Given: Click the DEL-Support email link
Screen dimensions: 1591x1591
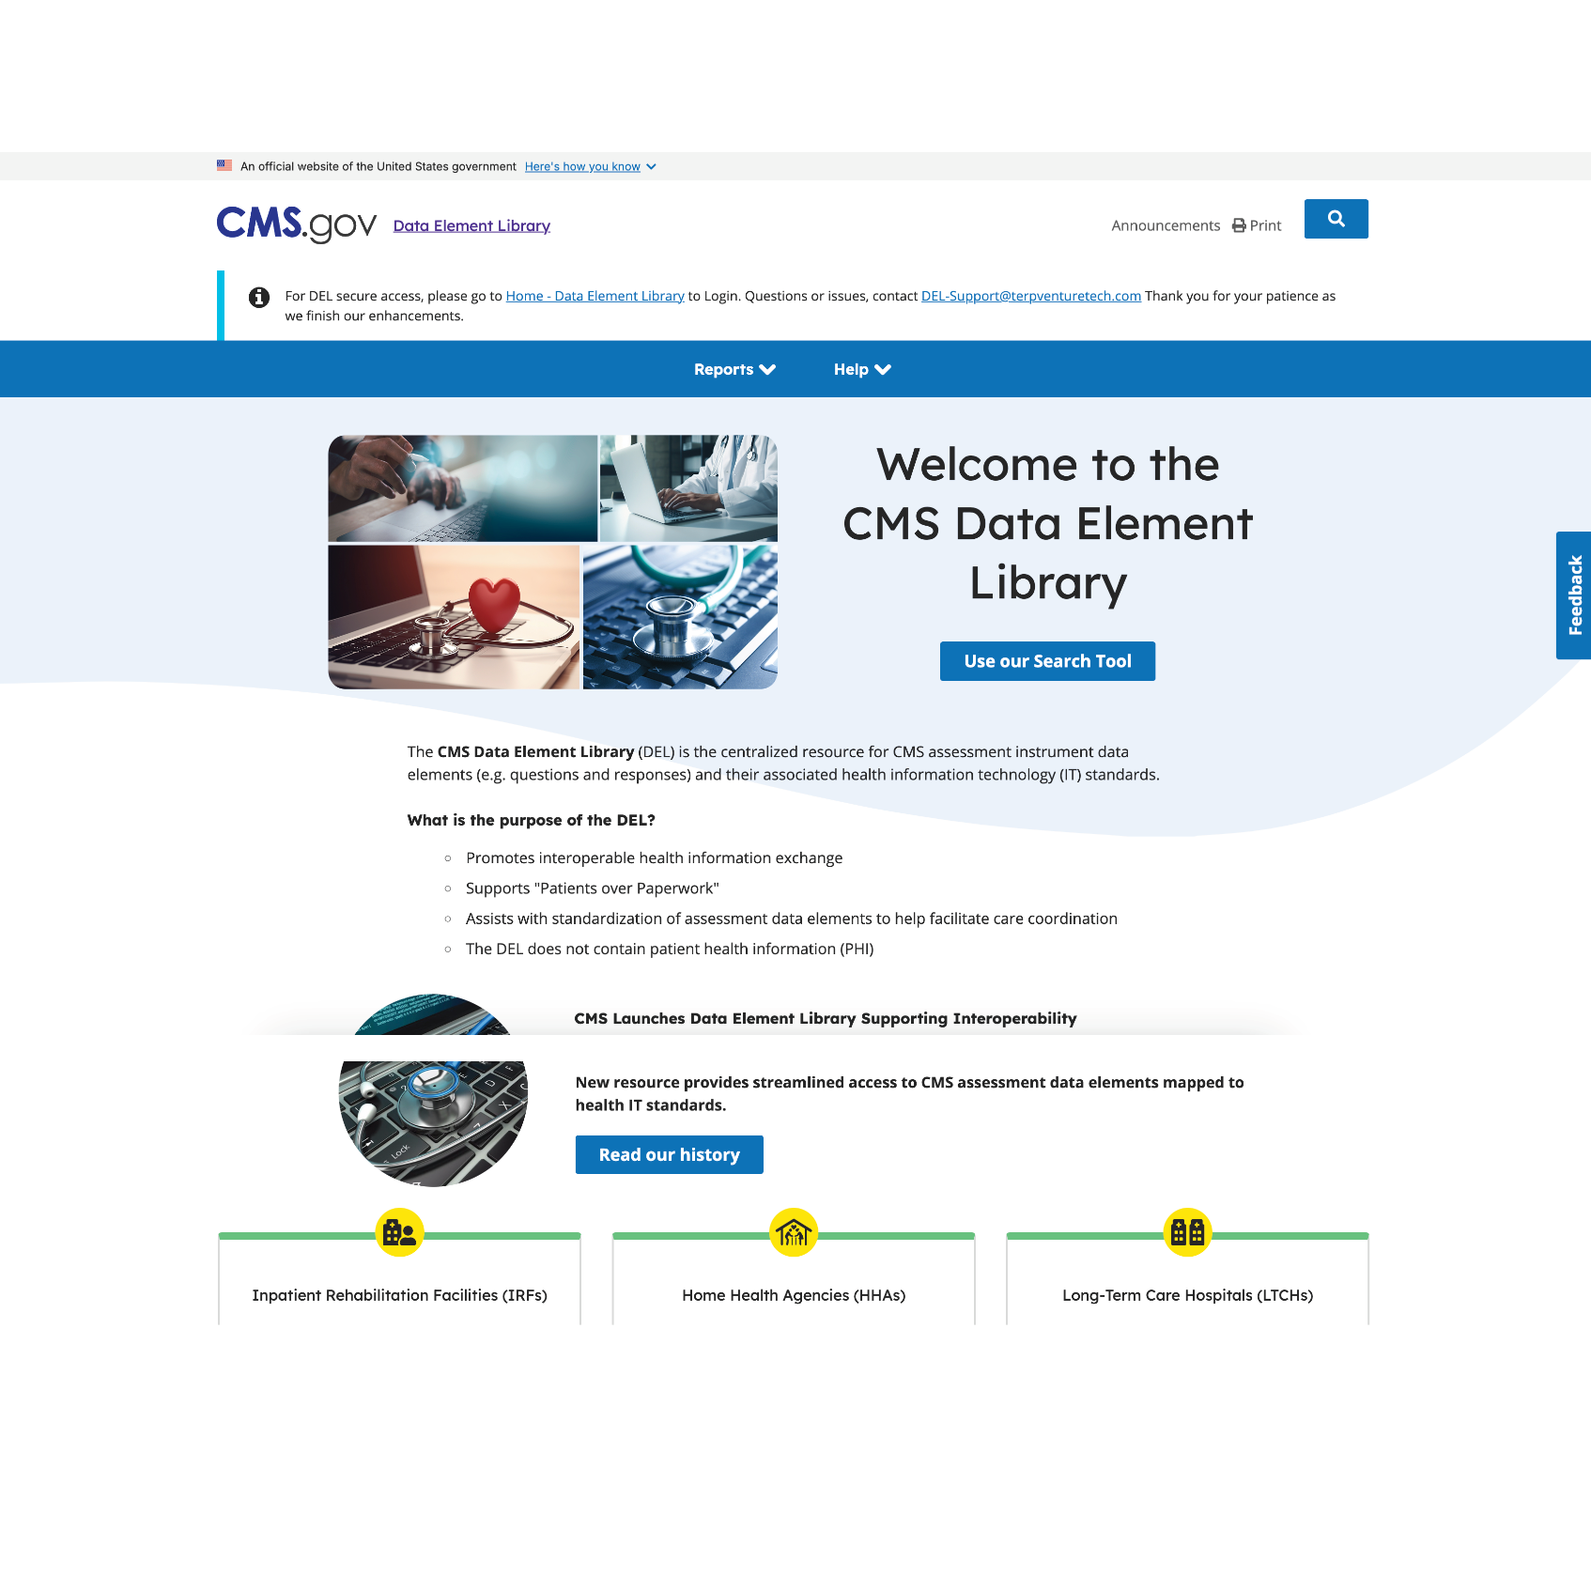Looking at the screenshot, I should point(1031,296).
